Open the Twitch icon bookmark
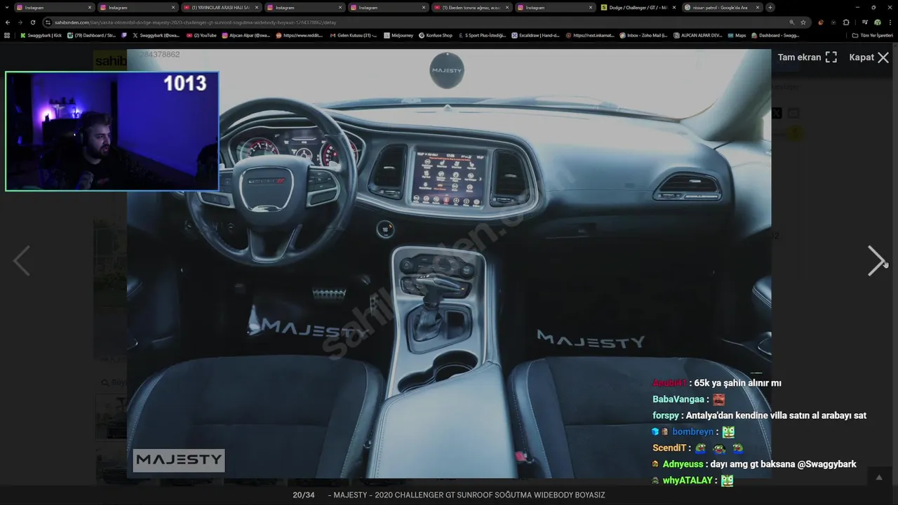Screen dimensions: 898x505 coord(125,35)
